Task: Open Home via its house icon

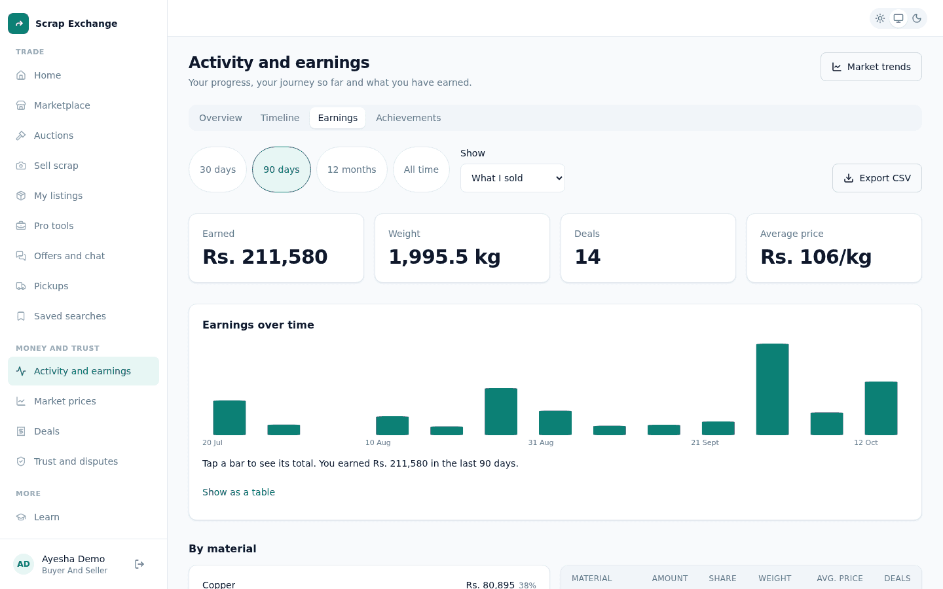Action: pyautogui.click(x=21, y=75)
